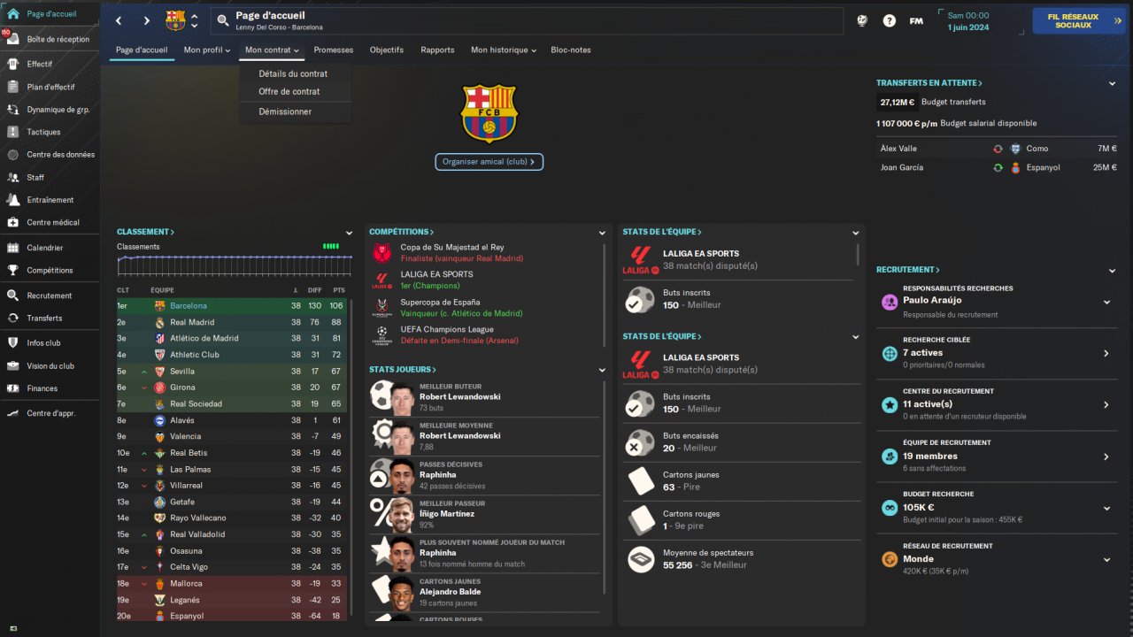The width and height of the screenshot is (1133, 637).
Task: Go to Calendrier in sidebar
Action: point(50,248)
